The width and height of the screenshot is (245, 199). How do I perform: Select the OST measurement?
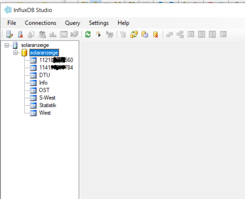click(x=44, y=90)
